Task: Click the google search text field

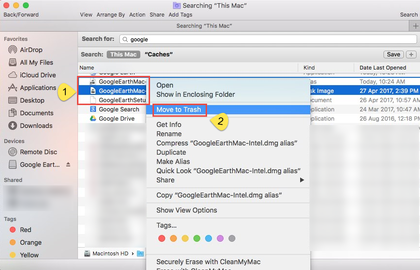Action: pyautogui.click(x=268, y=39)
